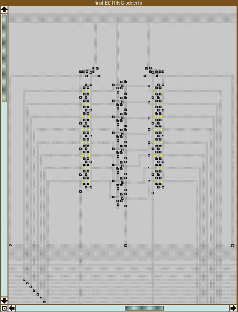The height and width of the screenshot is (312, 238).
Task: Click the contact at right end of purple bus
Action: pyautogui.click(x=232, y=246)
